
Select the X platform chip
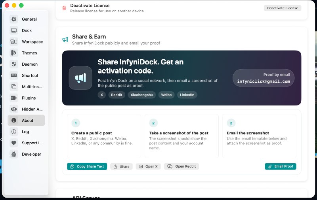pos(102,95)
